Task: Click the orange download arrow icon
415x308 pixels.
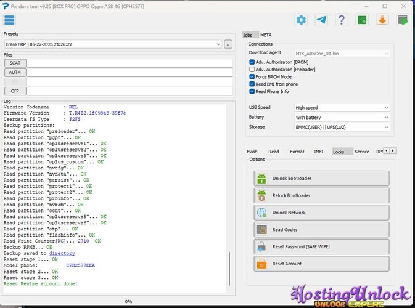Action: (382, 20)
